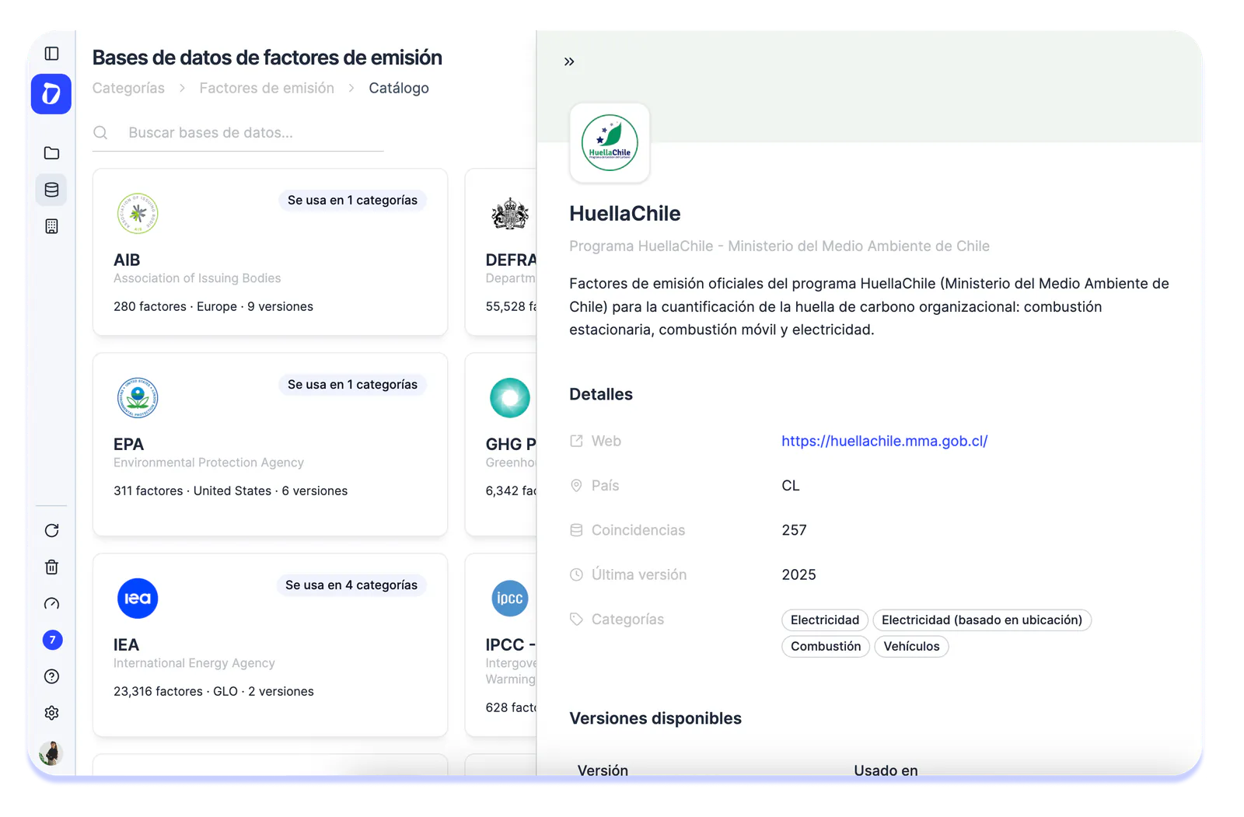Click International Energy Agency subtitle

194,663
